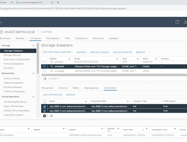Open the user account icon
Screen dimensions: 187x142
click(185, 22)
